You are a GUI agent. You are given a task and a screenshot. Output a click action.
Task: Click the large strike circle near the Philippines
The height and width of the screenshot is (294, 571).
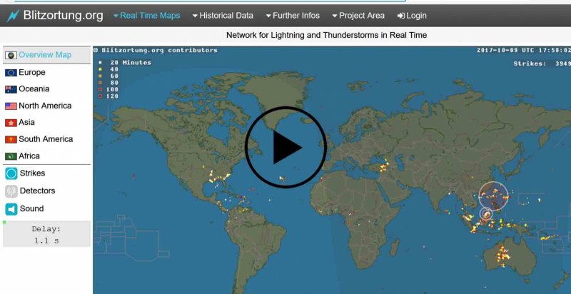493,196
